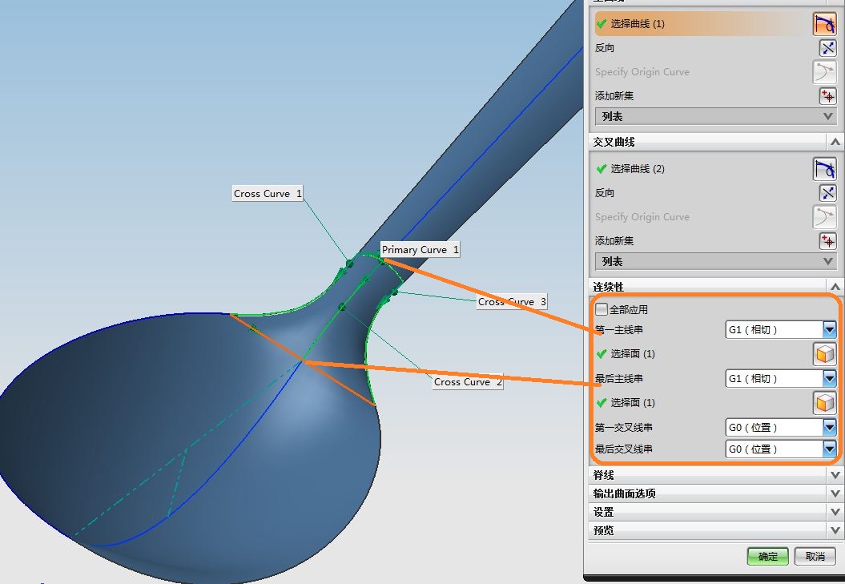845x584 pixels.
Task: Expand the 脊线 section
Action: pyautogui.click(x=835, y=475)
